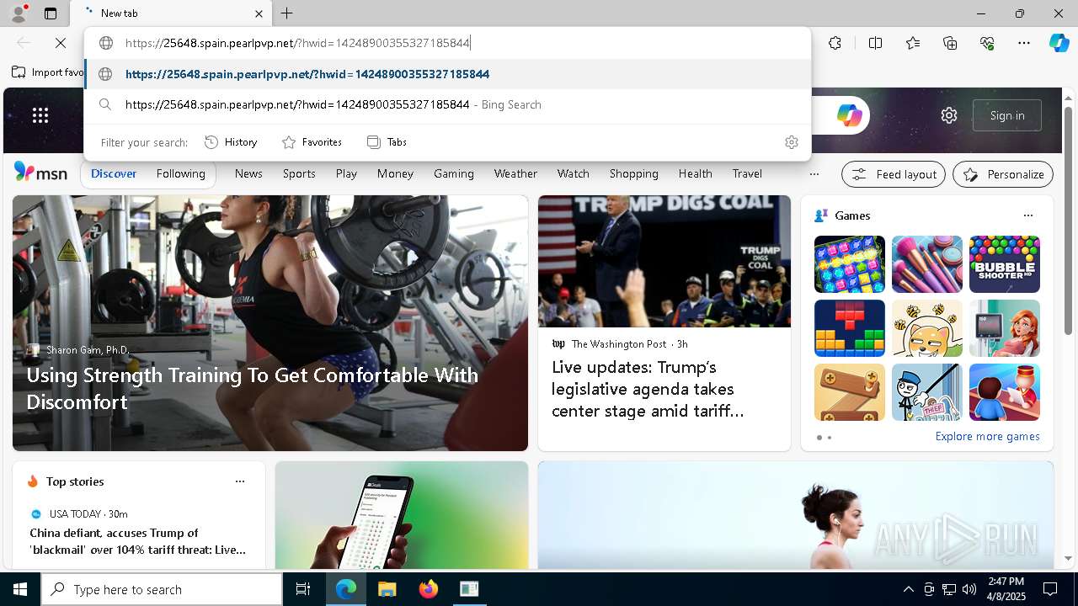Open the Money category
Viewport: 1078px width, 606px height.
(395, 173)
